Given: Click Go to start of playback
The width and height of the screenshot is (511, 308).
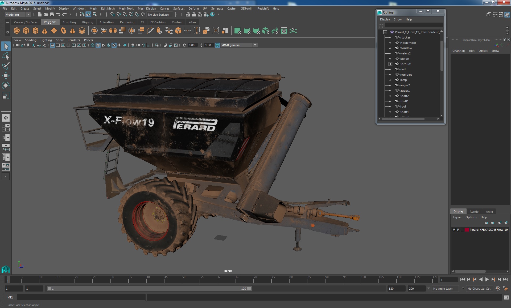Looking at the screenshot, I should (x=462, y=279).
